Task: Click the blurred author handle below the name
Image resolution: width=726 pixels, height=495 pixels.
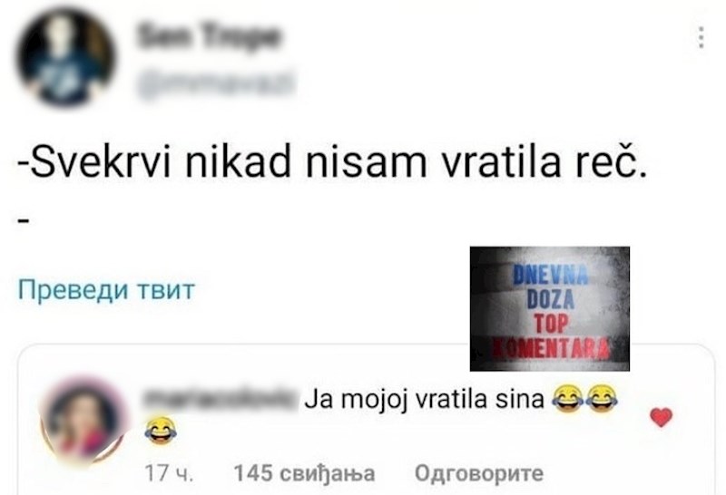Action: tap(216, 84)
